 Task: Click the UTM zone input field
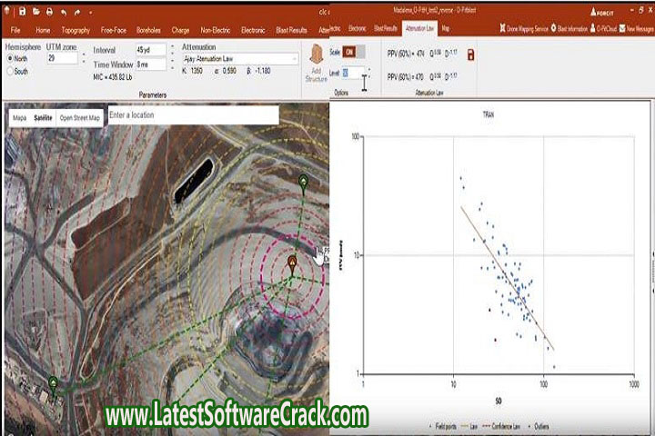(63, 58)
